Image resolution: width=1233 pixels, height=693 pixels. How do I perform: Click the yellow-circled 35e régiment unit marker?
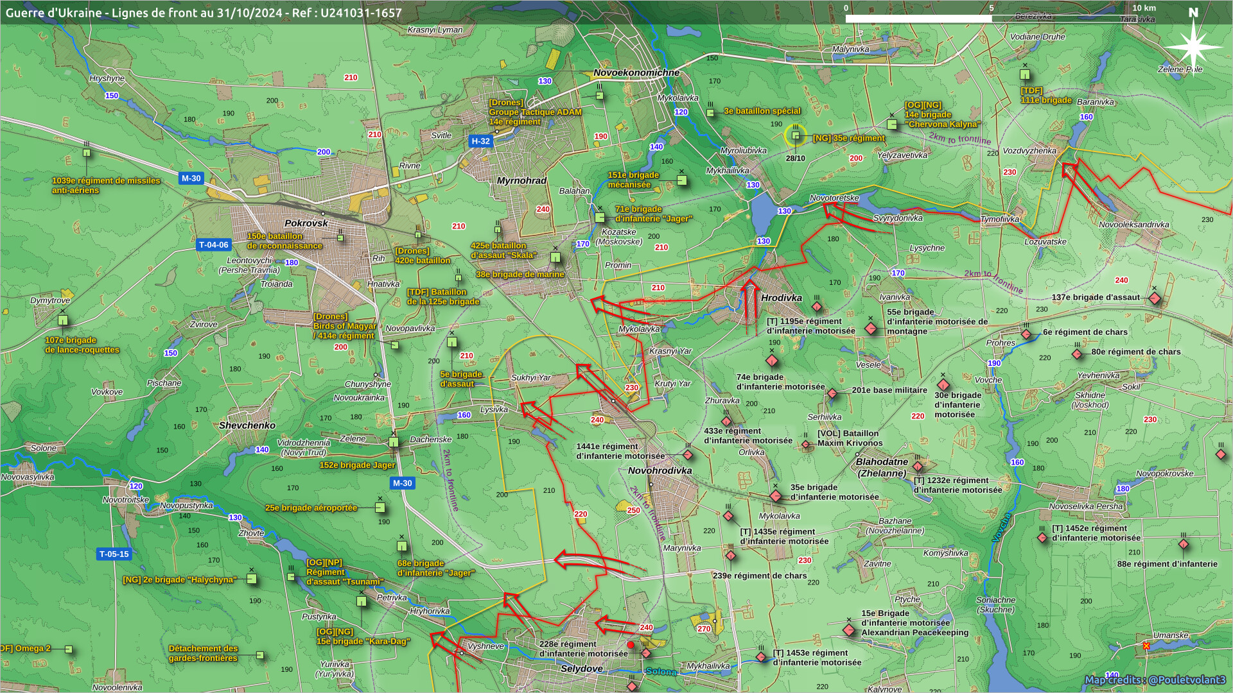(796, 135)
